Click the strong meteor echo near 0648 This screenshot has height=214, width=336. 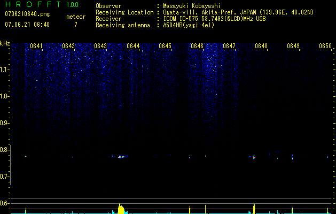tap(254, 157)
